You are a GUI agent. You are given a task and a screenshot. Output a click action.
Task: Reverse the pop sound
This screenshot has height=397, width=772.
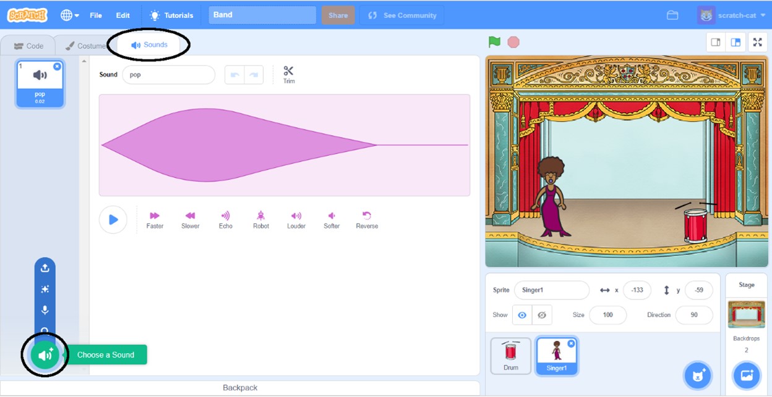367,216
